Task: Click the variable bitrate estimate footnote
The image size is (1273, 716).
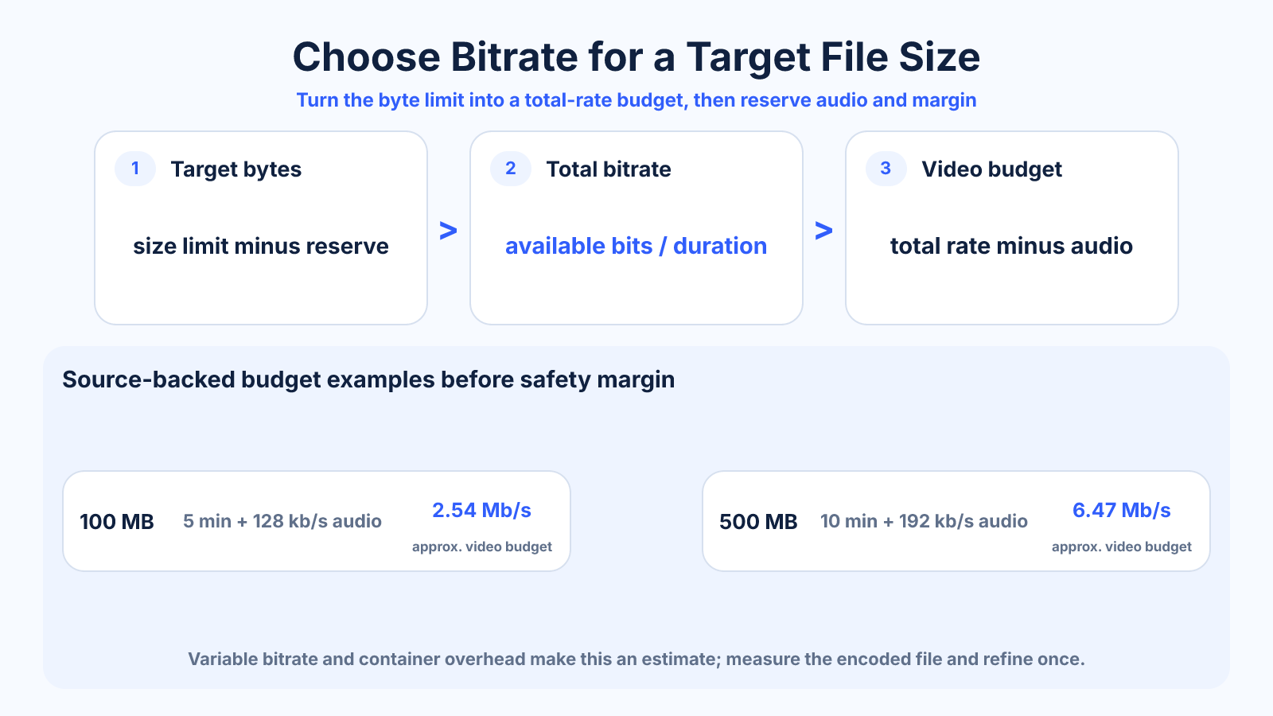Action: pos(636,659)
